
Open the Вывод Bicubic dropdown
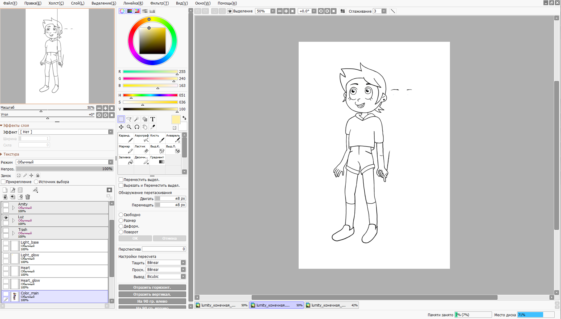166,277
